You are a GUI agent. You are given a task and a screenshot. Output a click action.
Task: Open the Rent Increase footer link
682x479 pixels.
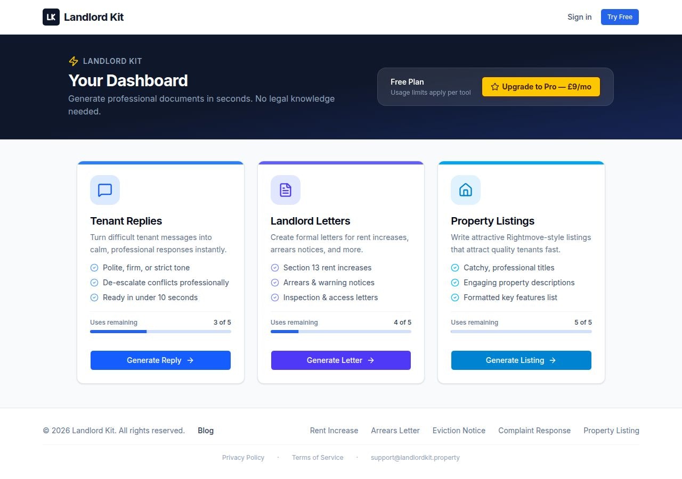334,431
